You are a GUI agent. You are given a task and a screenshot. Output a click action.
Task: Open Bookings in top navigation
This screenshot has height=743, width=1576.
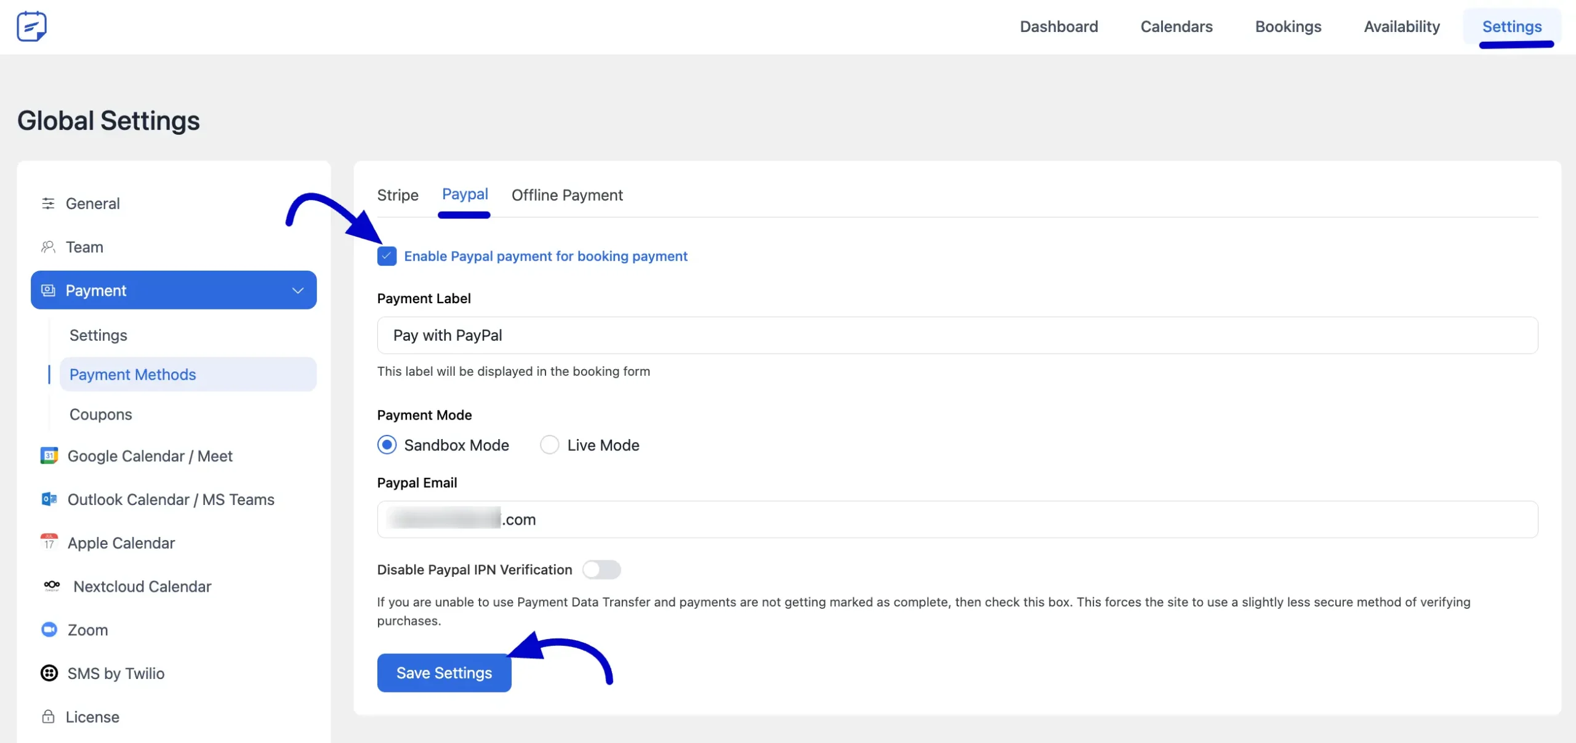tap(1289, 26)
